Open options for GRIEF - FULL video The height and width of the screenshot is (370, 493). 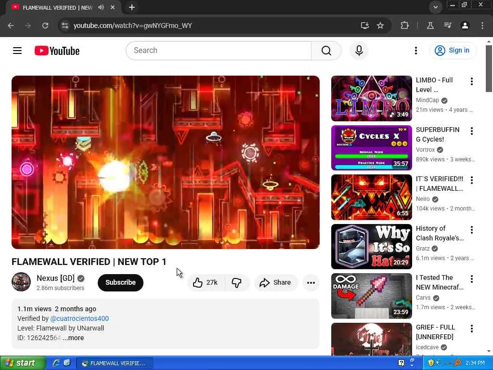472,329
